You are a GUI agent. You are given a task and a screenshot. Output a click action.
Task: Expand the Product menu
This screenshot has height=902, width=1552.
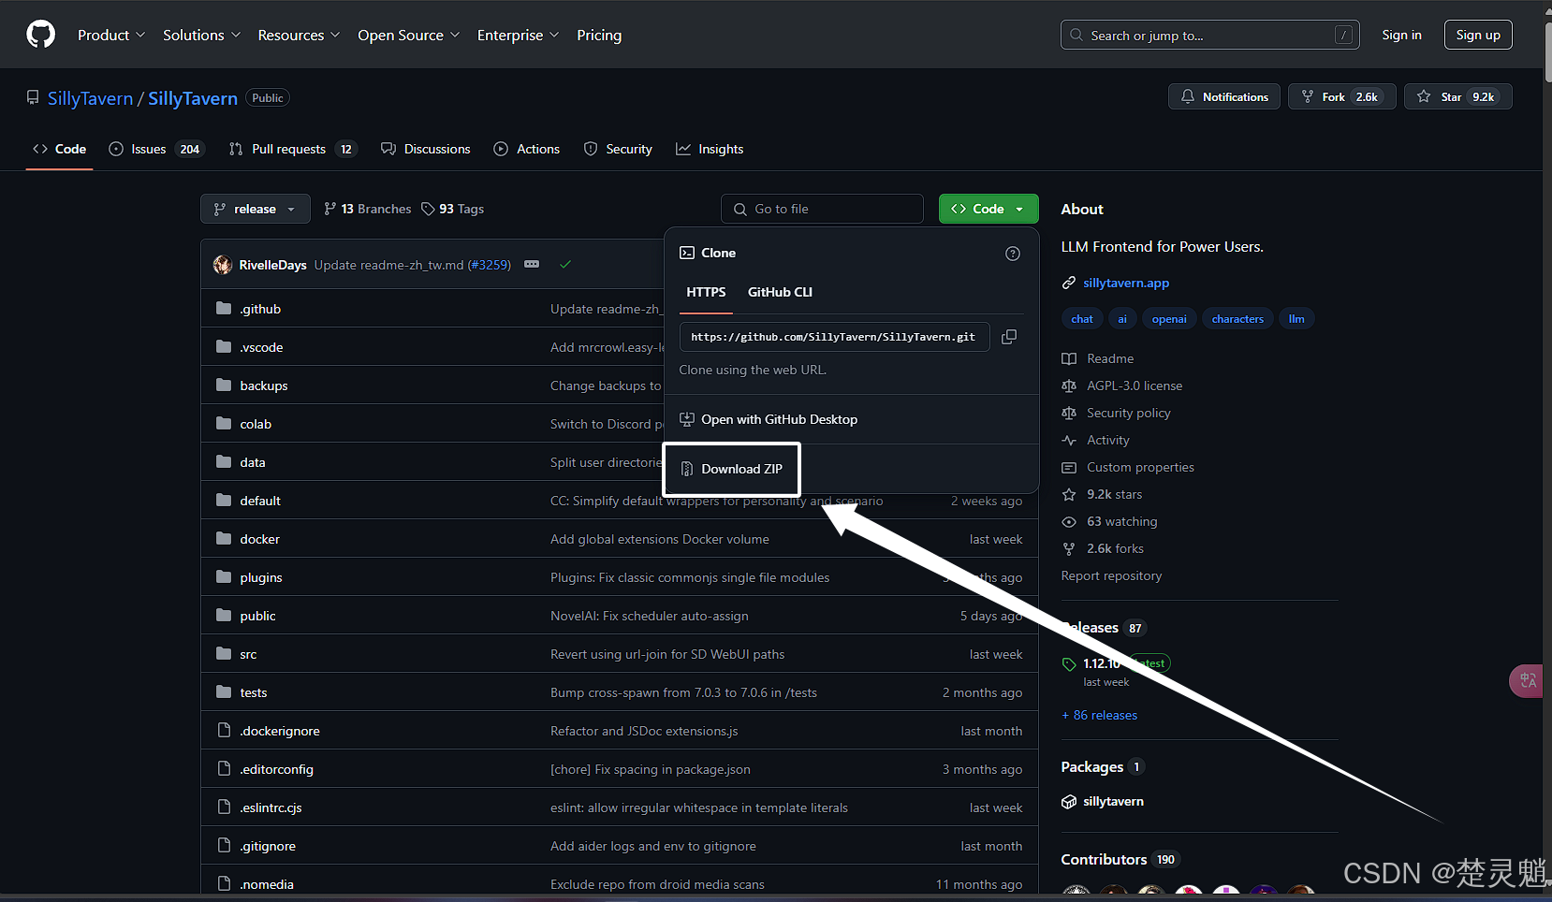click(x=111, y=35)
